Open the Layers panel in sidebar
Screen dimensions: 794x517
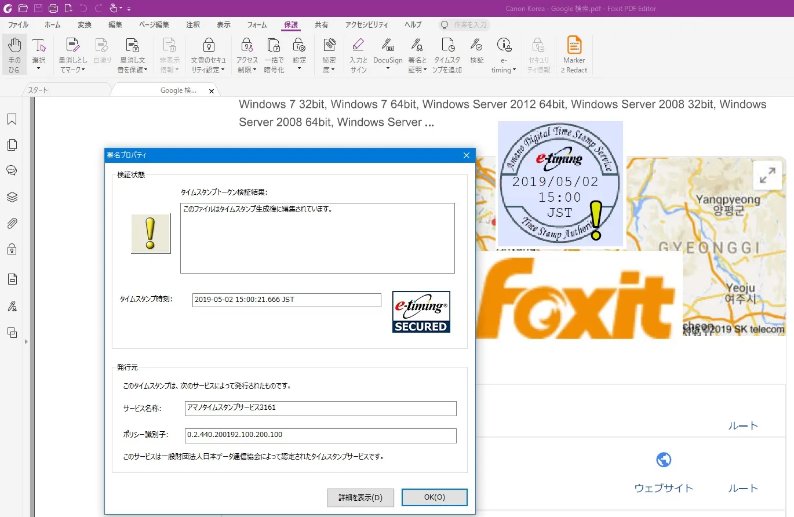click(x=12, y=197)
